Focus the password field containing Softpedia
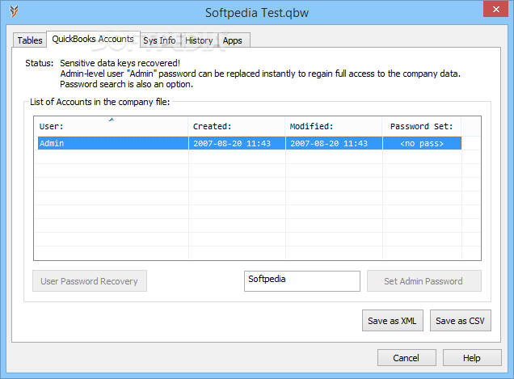Image resolution: width=514 pixels, height=379 pixels. click(x=302, y=281)
